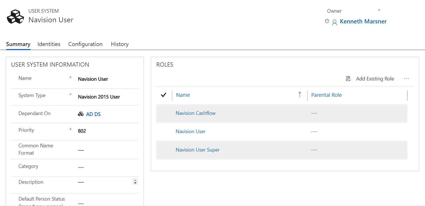The width and height of the screenshot is (425, 206).
Task: Click the Priority field value 802
Action: (x=82, y=131)
